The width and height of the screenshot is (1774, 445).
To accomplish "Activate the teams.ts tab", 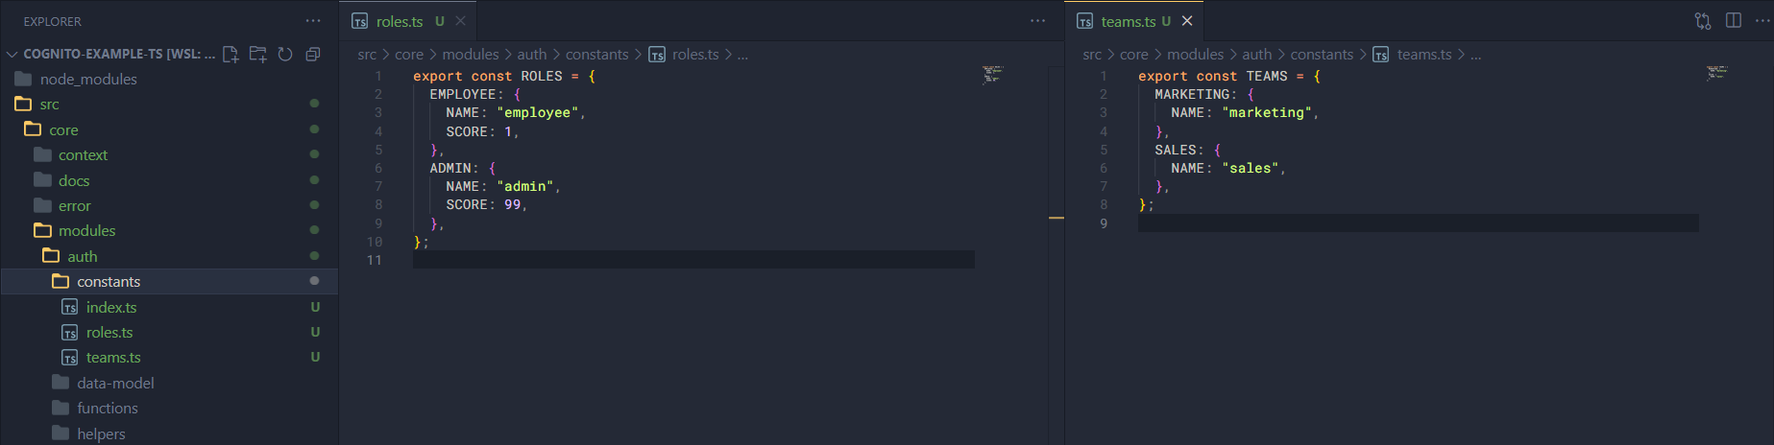I will [1128, 21].
